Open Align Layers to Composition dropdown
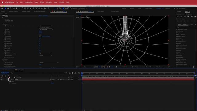 (x=191, y=14)
